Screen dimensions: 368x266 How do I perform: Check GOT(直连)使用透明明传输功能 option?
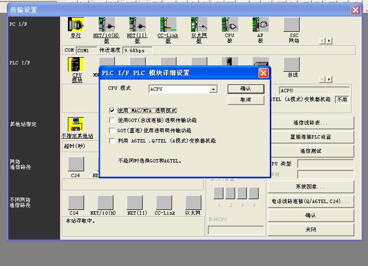tap(113, 131)
